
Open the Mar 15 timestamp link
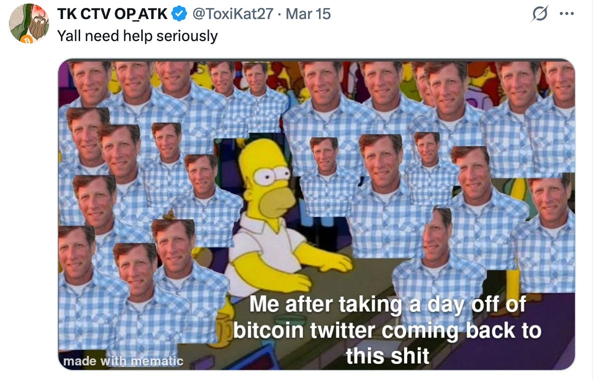(x=309, y=14)
